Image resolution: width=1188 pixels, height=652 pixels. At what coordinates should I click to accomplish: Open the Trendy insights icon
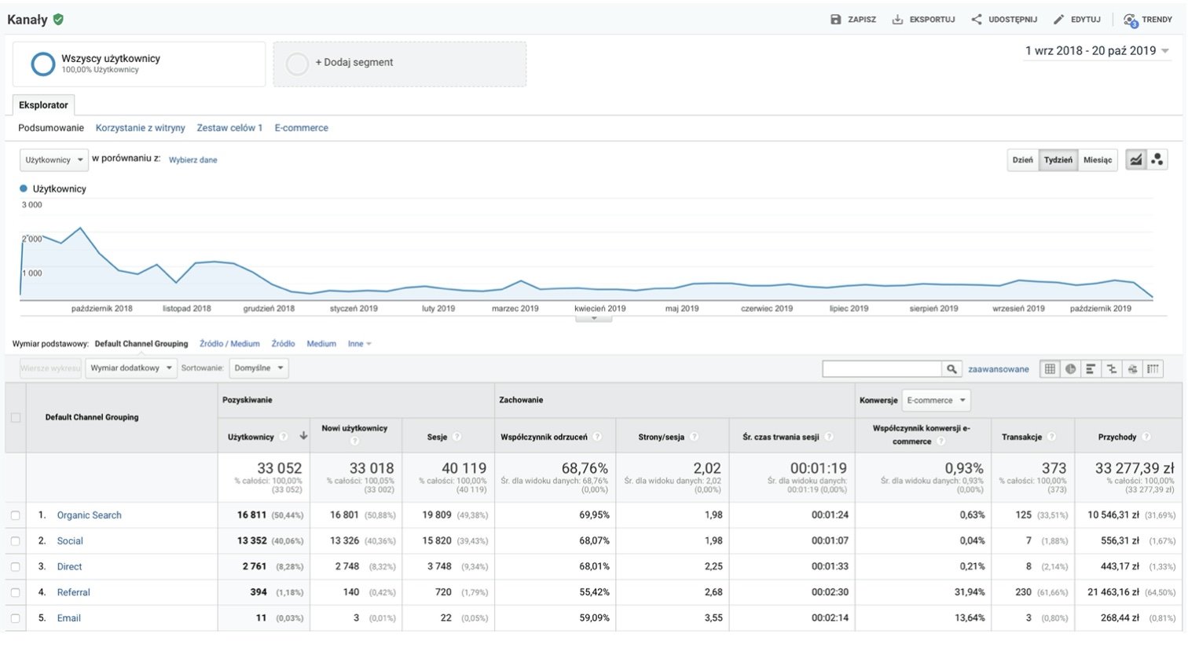[x=1130, y=20]
